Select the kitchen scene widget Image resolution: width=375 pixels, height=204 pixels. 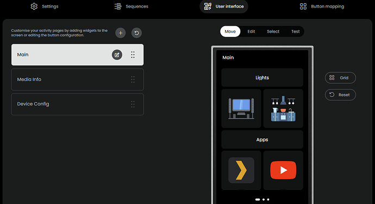(x=283, y=108)
